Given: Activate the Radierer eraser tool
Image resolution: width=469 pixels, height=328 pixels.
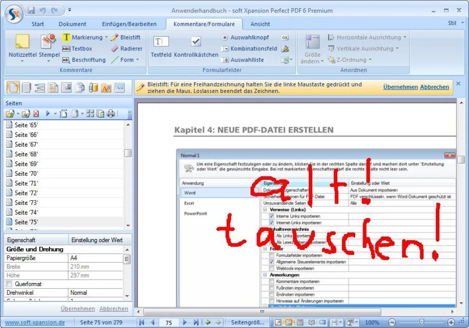Looking at the screenshot, I should pos(127,49).
